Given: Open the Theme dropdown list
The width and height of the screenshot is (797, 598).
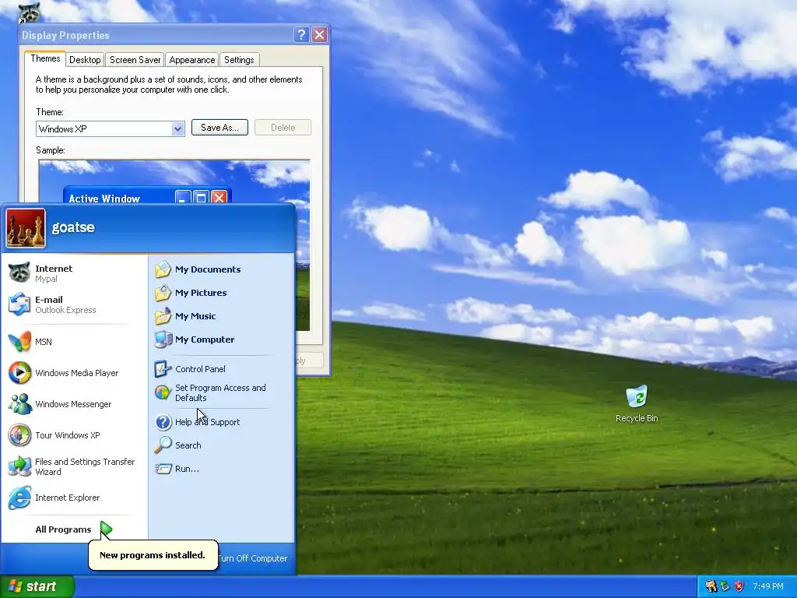Looking at the screenshot, I should 177,128.
